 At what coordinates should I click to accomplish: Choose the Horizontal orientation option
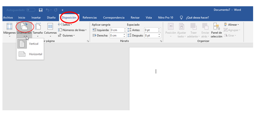pyautogui.click(x=30, y=54)
